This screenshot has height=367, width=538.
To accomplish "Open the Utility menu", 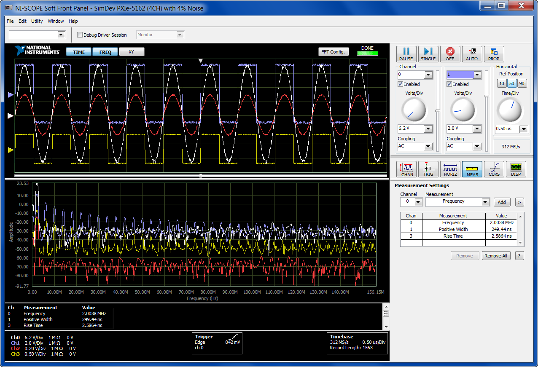I will point(37,21).
